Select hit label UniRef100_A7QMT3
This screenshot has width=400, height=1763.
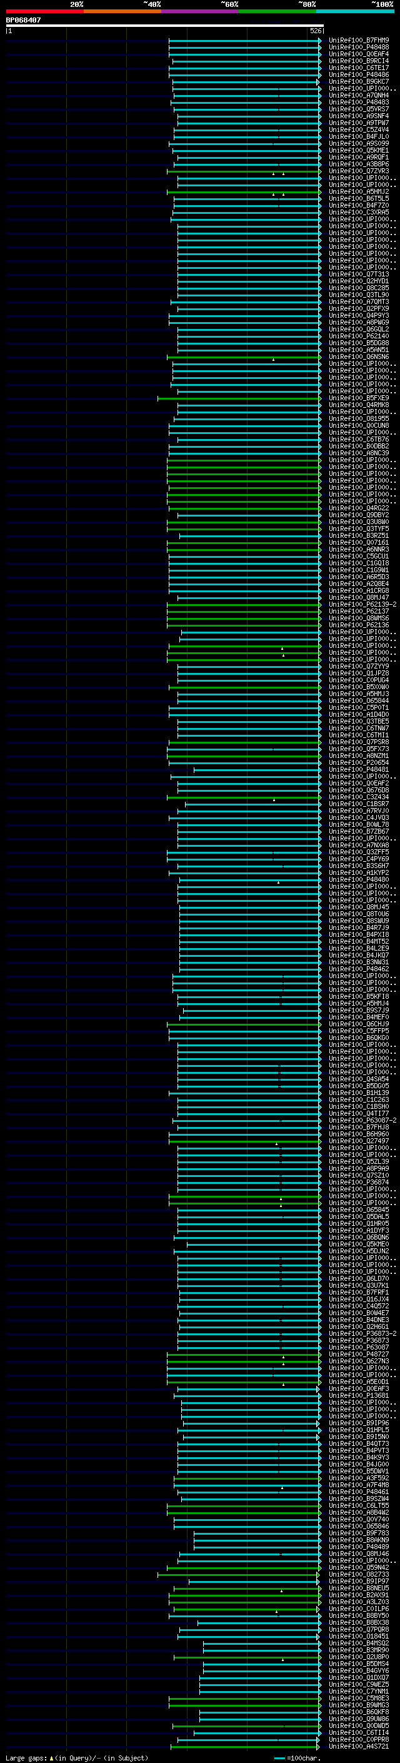tap(358, 302)
